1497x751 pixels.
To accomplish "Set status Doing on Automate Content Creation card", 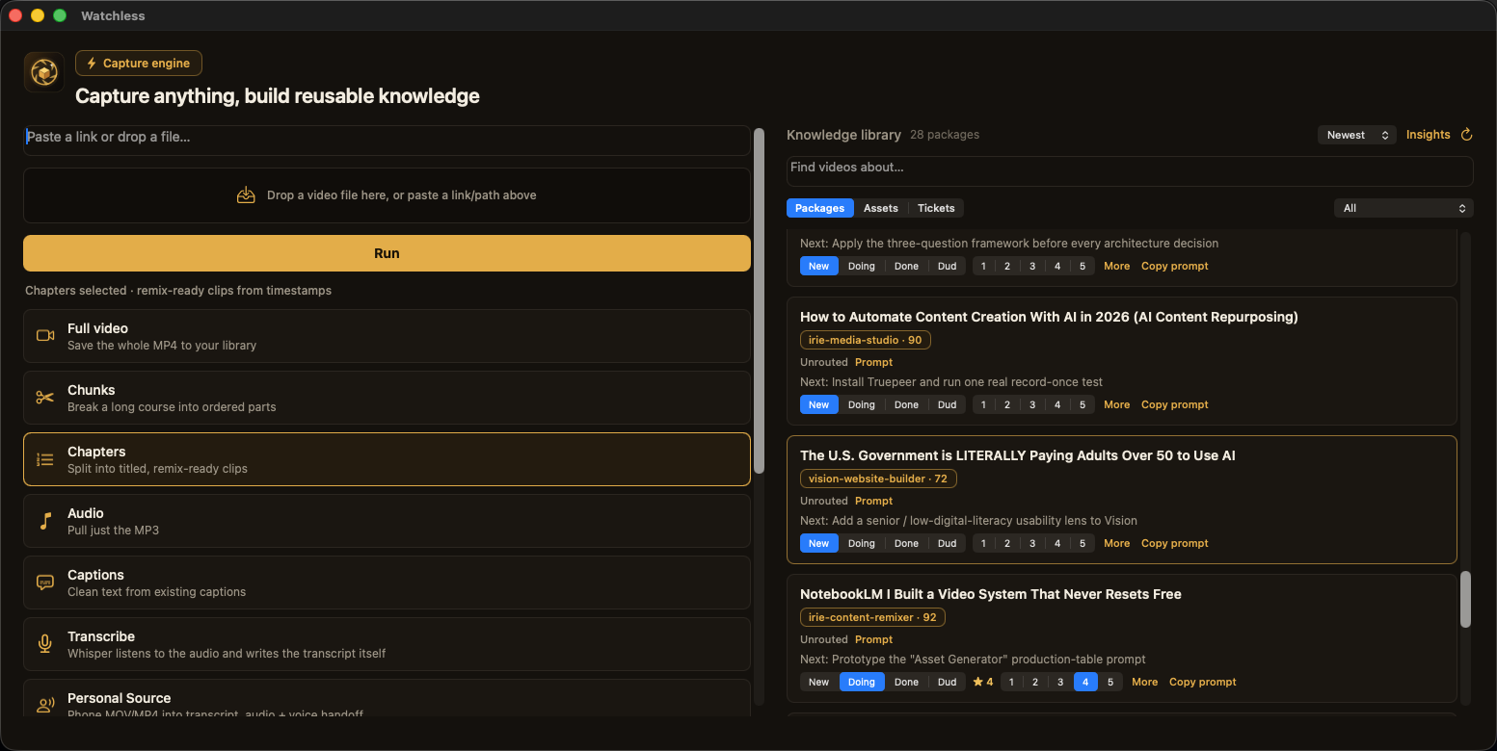I will pos(862,404).
